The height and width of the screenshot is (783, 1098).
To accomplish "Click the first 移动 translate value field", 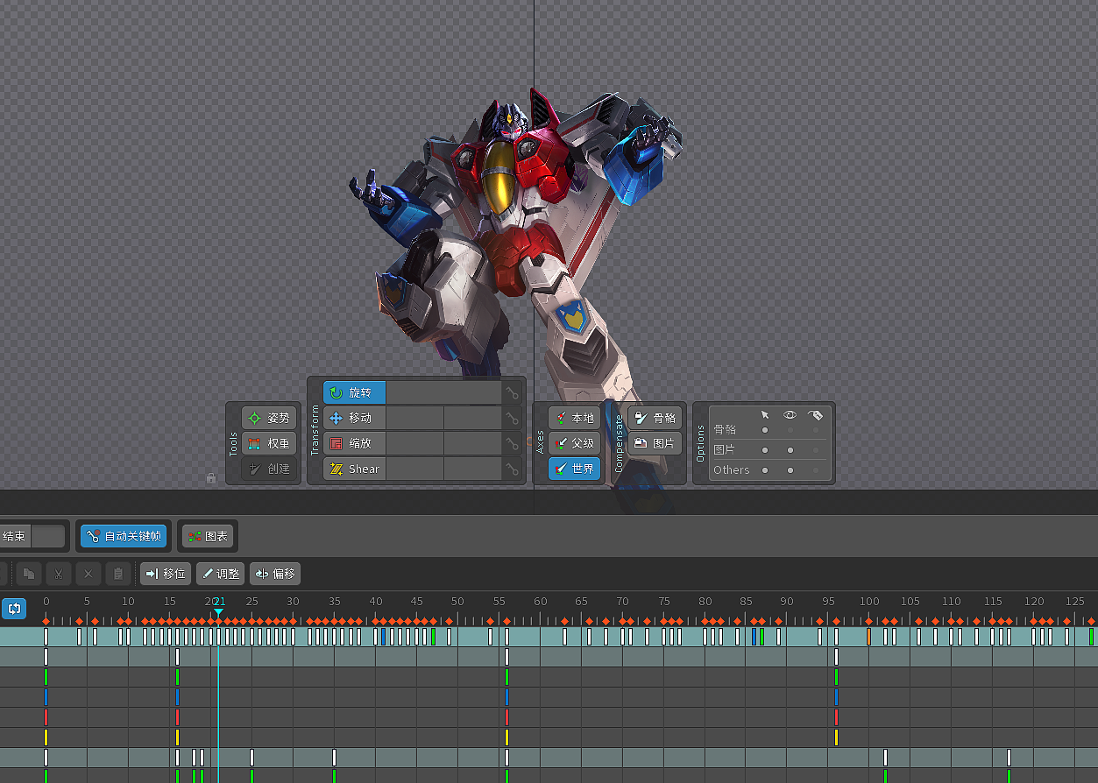I will [414, 418].
